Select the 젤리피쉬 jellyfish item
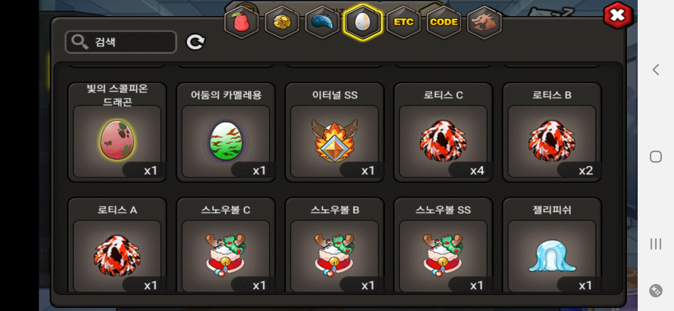The height and width of the screenshot is (311, 674). pyautogui.click(x=552, y=245)
